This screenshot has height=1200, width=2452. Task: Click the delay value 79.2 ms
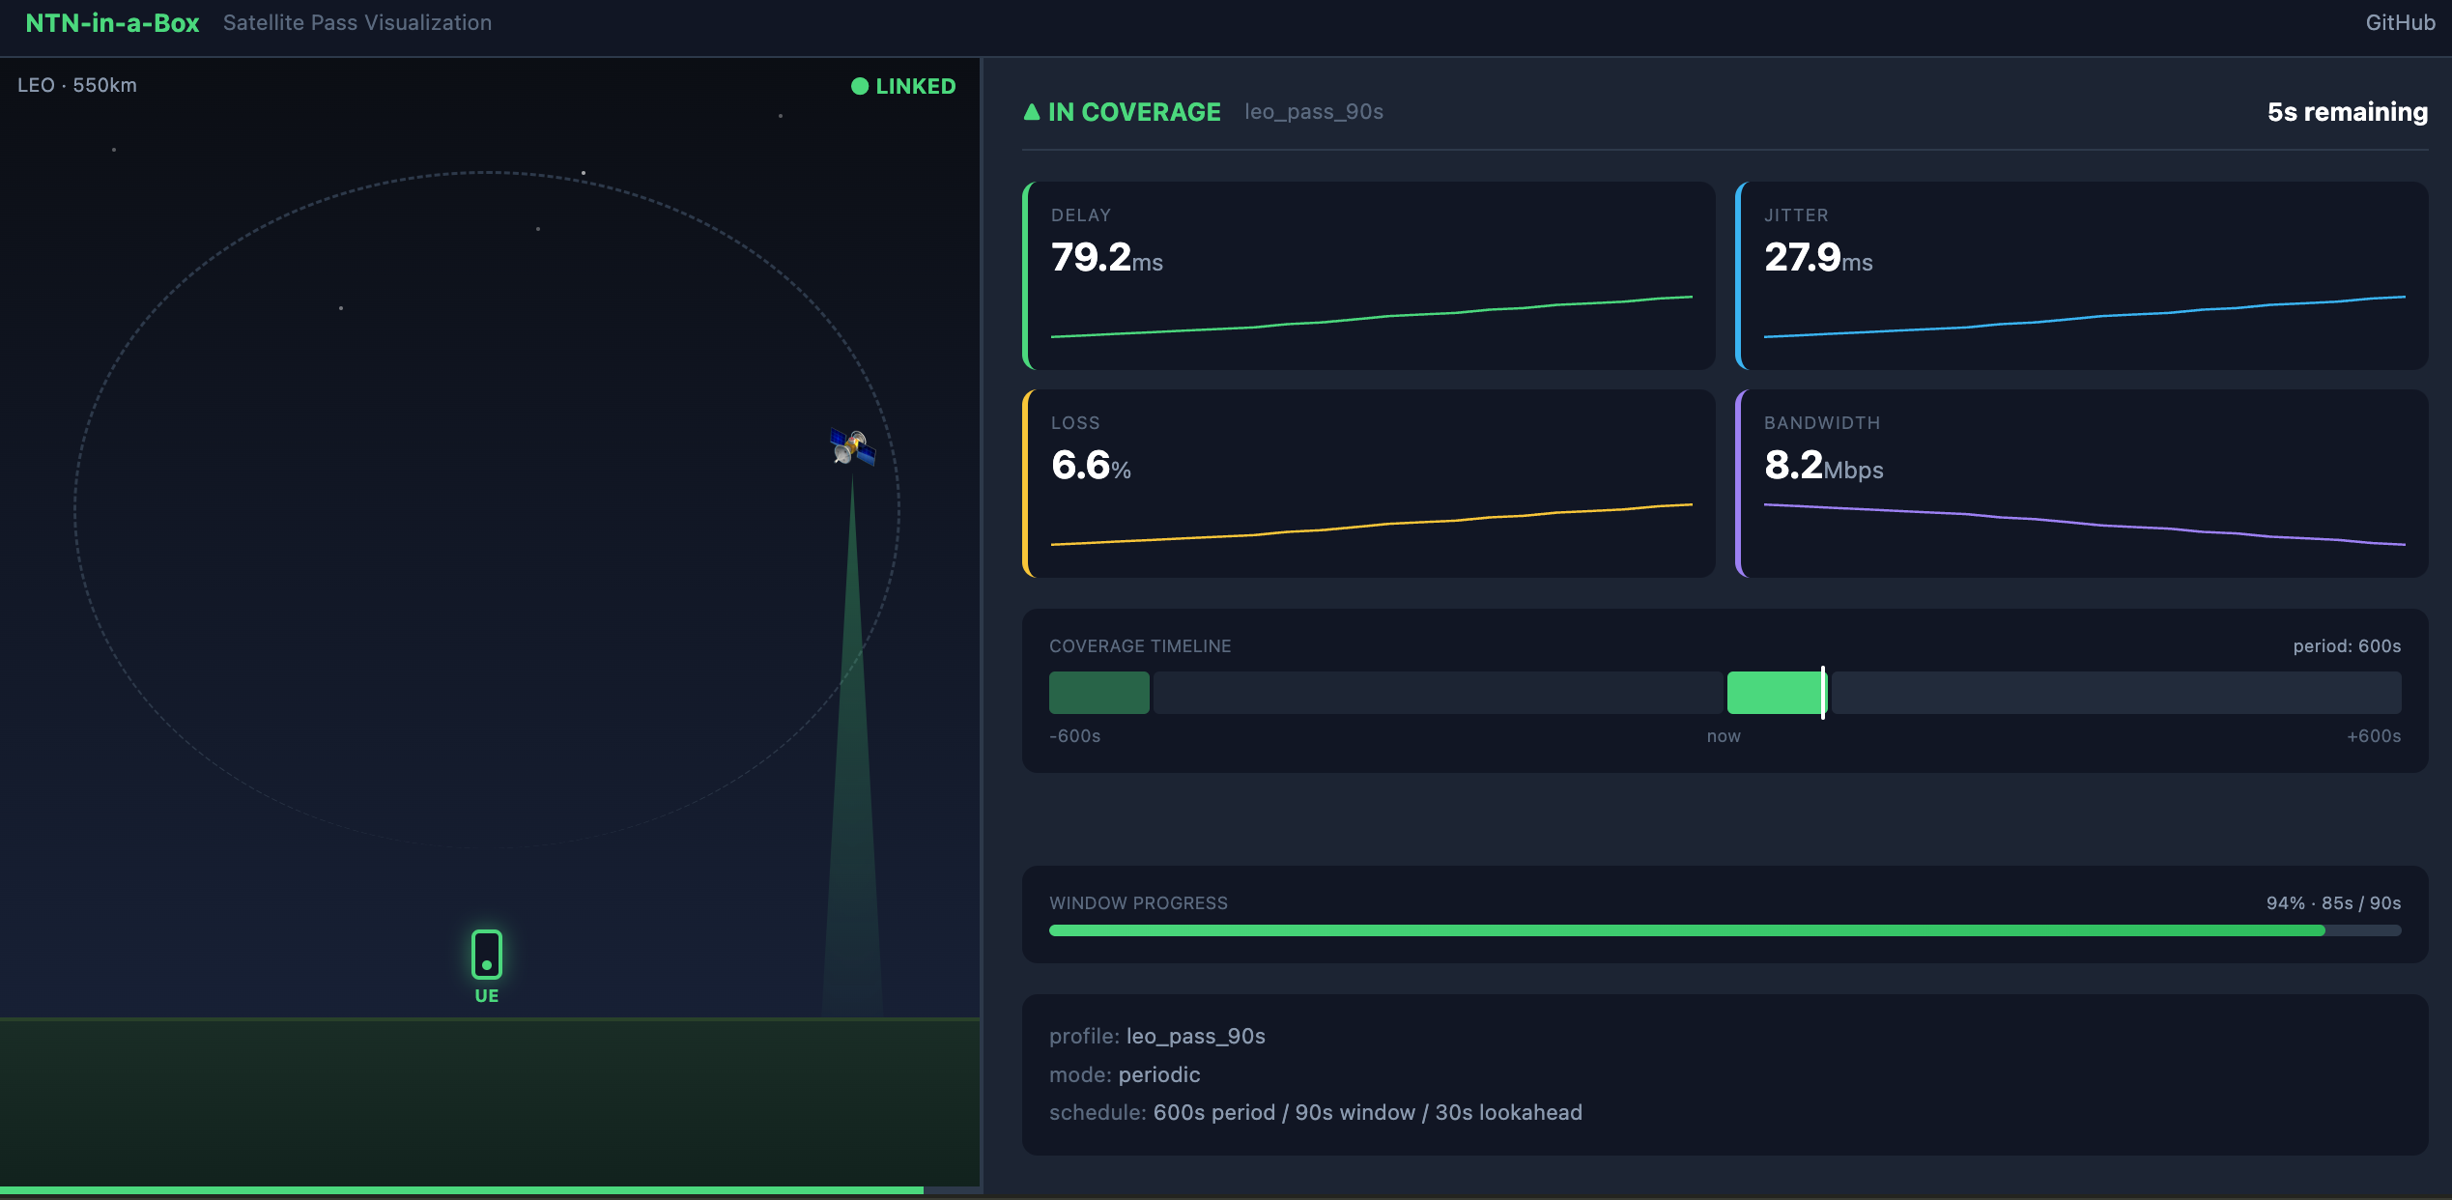(1107, 258)
